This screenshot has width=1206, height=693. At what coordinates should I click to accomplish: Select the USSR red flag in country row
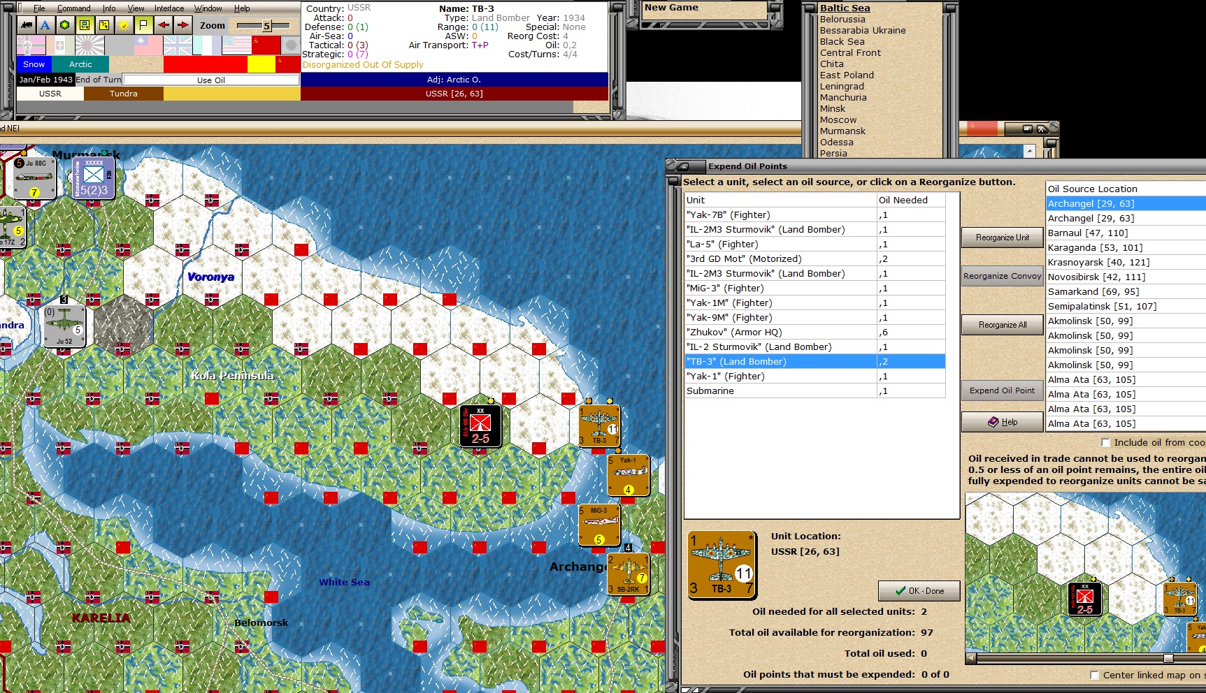coord(266,45)
